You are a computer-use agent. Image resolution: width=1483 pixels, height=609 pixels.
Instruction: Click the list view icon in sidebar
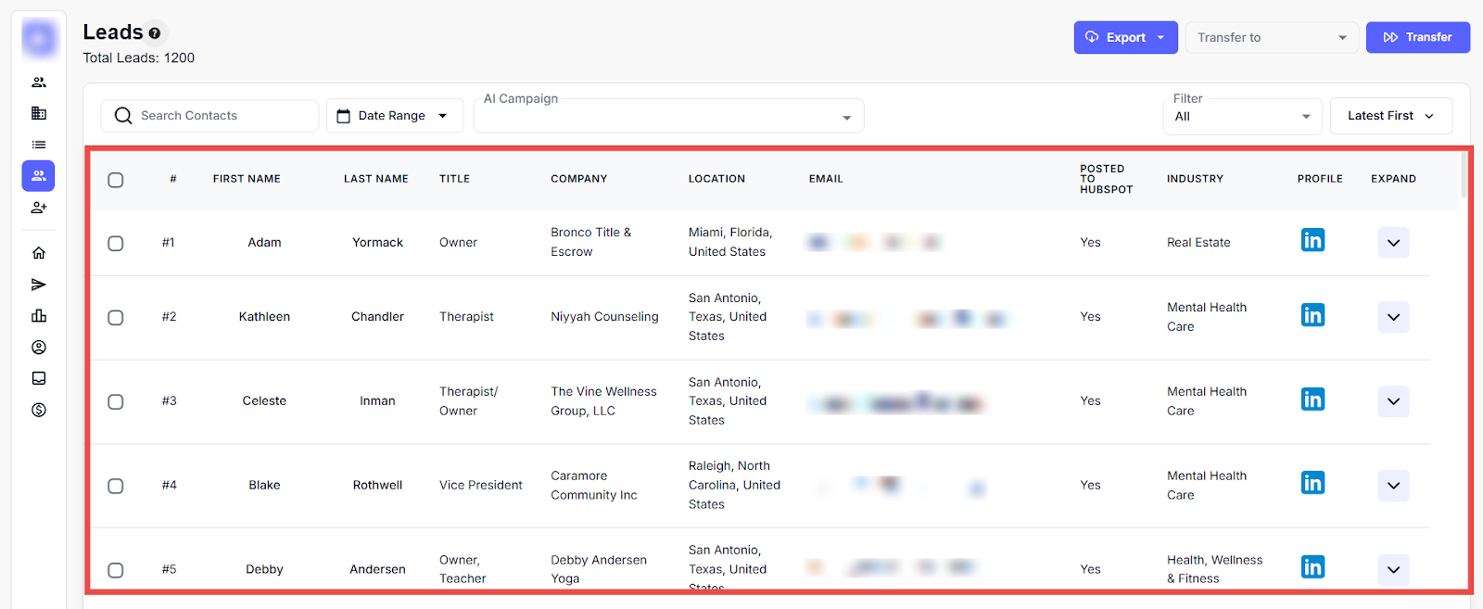coord(39,145)
